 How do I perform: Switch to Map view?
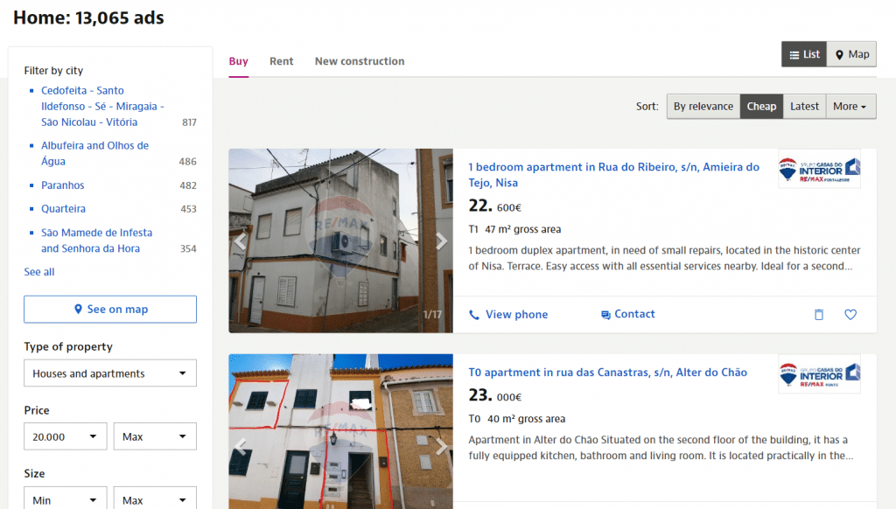[x=851, y=54]
